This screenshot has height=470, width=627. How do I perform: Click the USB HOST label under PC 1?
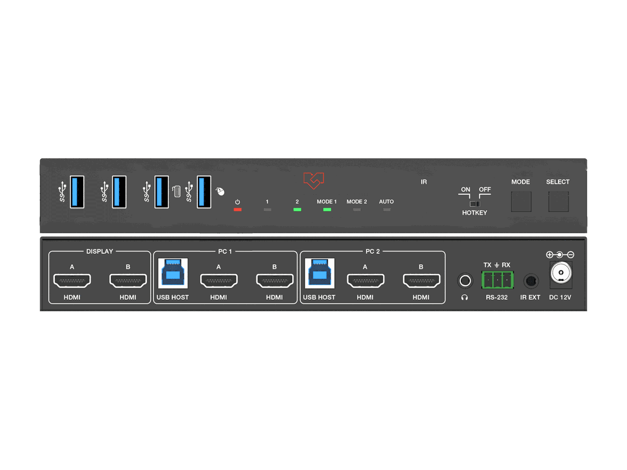pos(172,297)
